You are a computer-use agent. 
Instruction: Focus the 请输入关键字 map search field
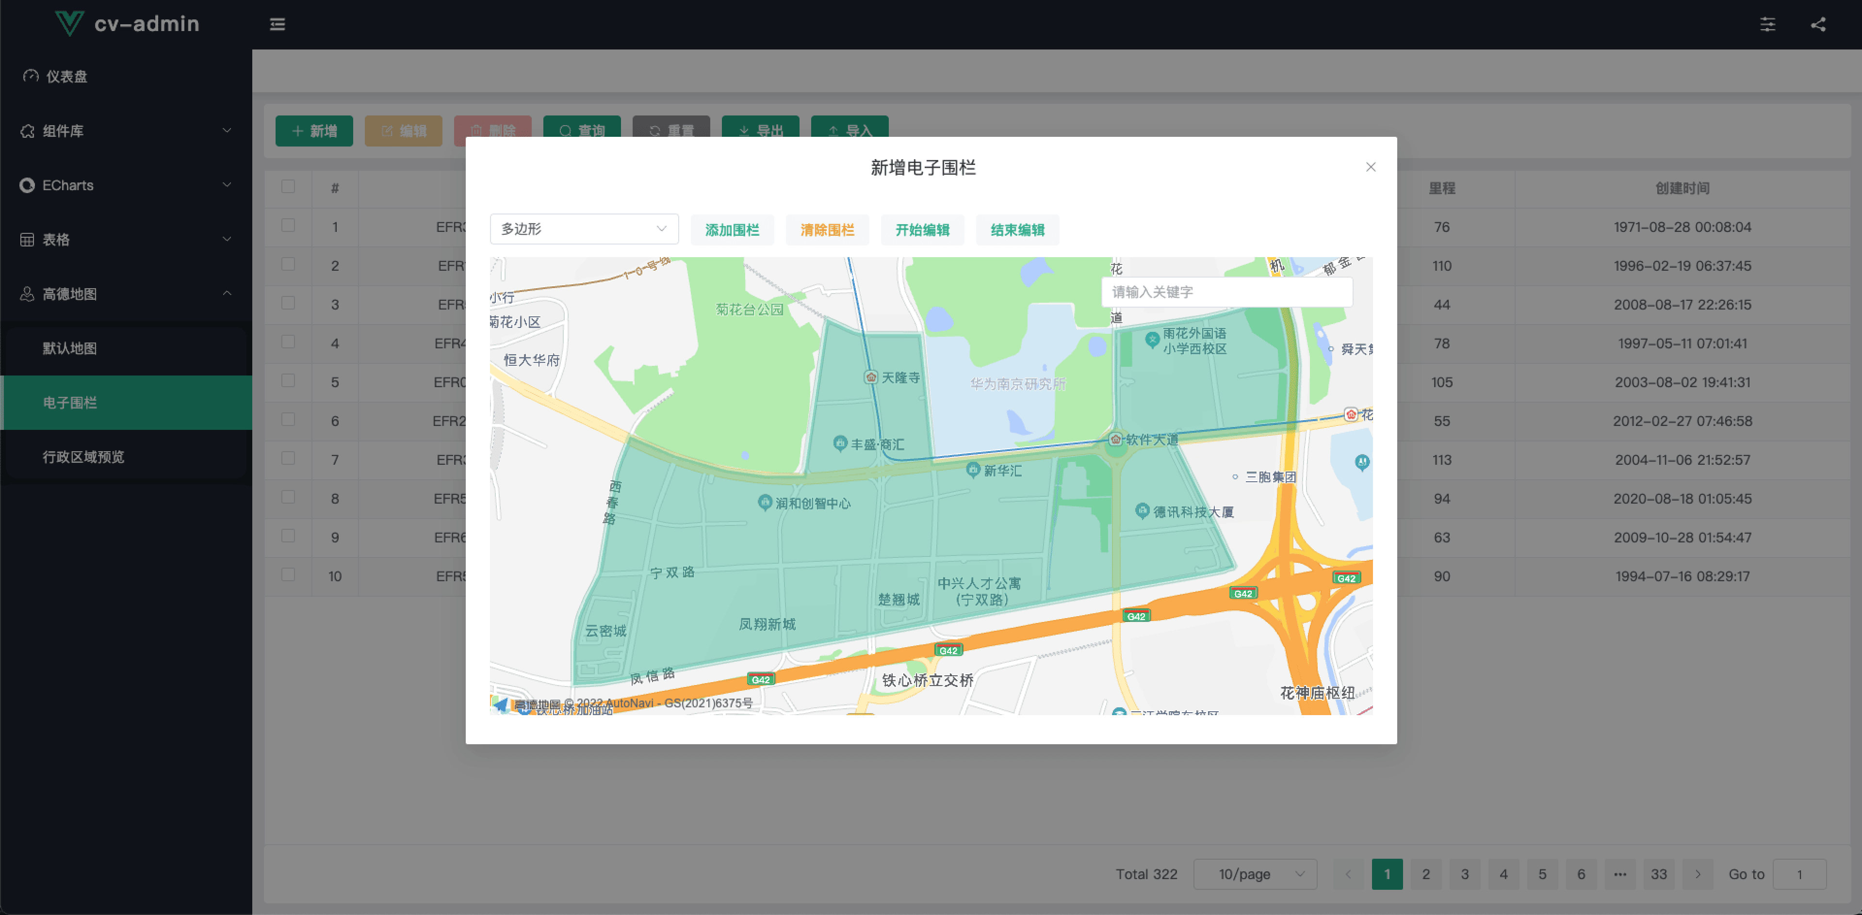click(1226, 292)
